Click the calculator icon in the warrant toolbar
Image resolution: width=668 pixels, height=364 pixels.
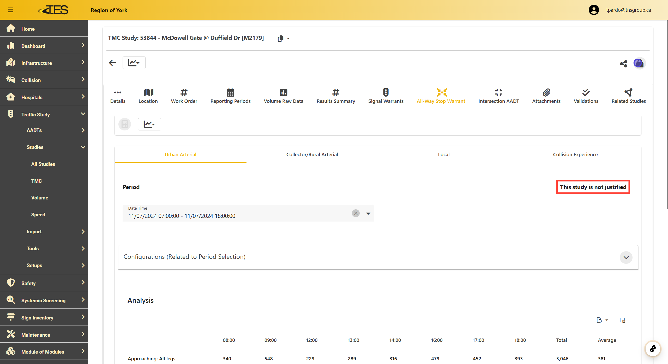coord(125,124)
